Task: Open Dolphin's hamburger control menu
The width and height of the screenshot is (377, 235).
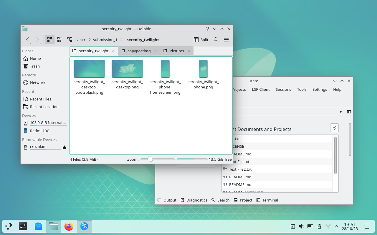Action: click(226, 40)
